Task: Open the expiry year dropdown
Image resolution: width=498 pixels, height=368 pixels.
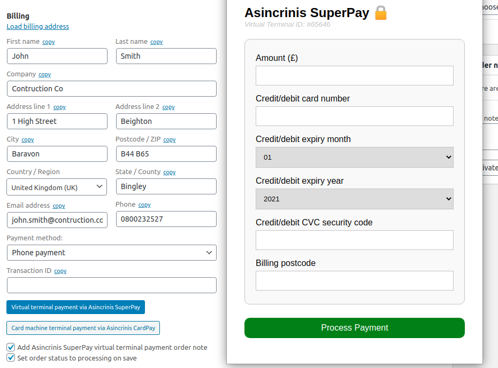Action: (x=354, y=199)
